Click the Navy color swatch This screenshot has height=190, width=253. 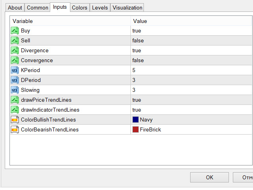pyautogui.click(x=136, y=120)
